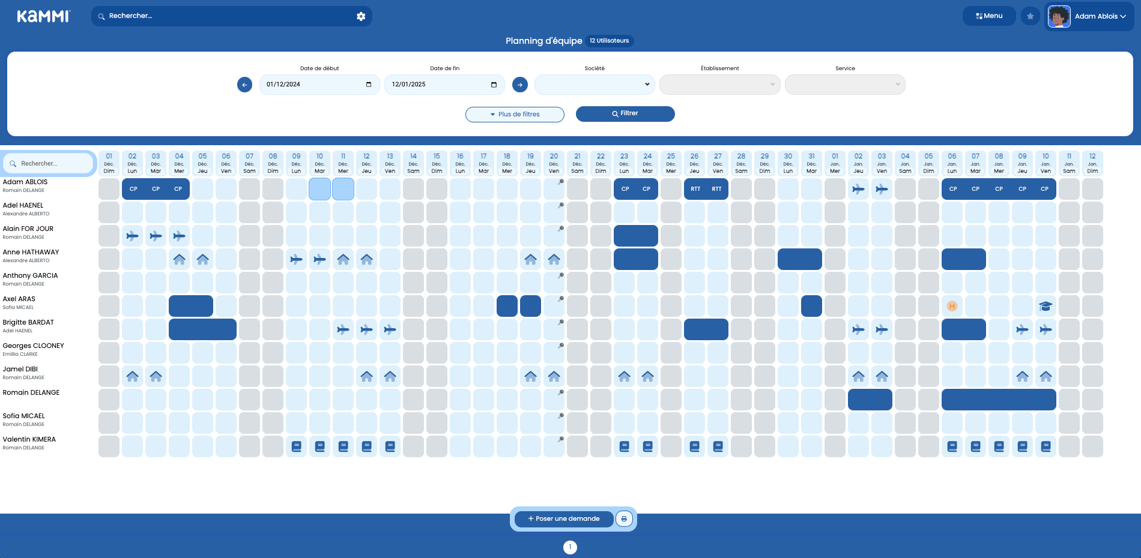Open the Établissement dropdown

(719, 85)
